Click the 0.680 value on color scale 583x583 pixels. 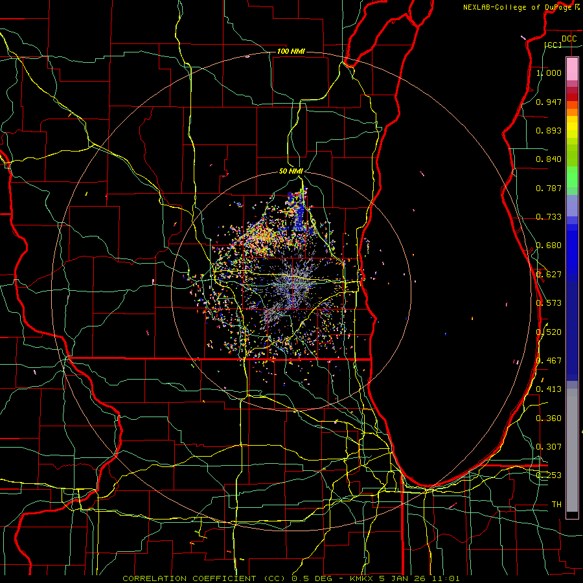pyautogui.click(x=549, y=246)
